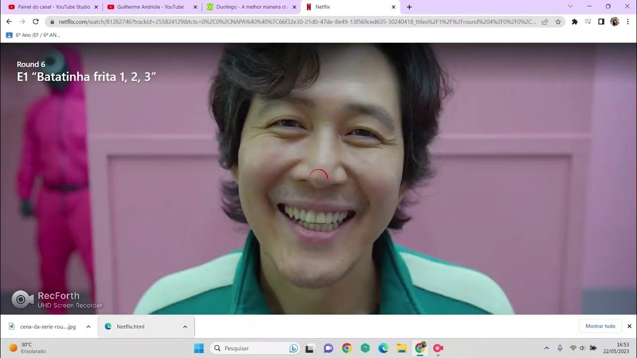Close the YouTube Studio tab
This screenshot has width=637, height=358.
96,7
